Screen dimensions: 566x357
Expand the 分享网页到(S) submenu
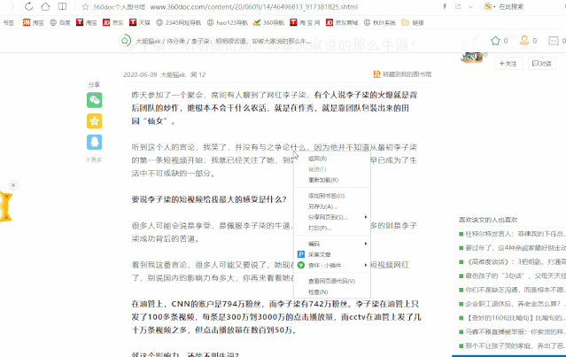tap(332, 217)
